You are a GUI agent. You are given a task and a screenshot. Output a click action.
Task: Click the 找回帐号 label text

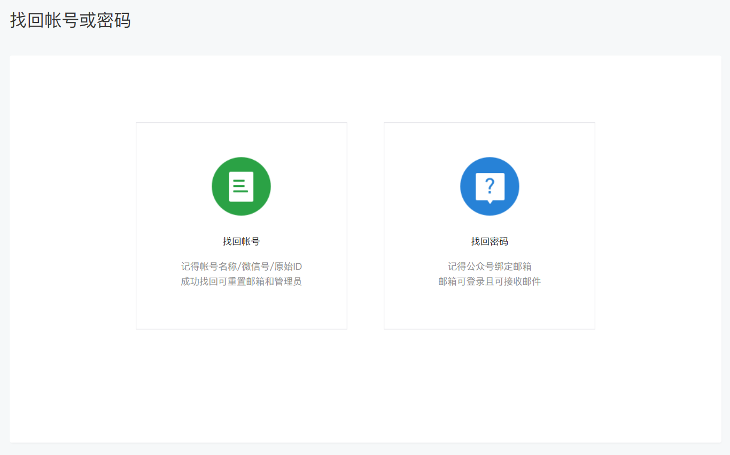click(x=241, y=241)
